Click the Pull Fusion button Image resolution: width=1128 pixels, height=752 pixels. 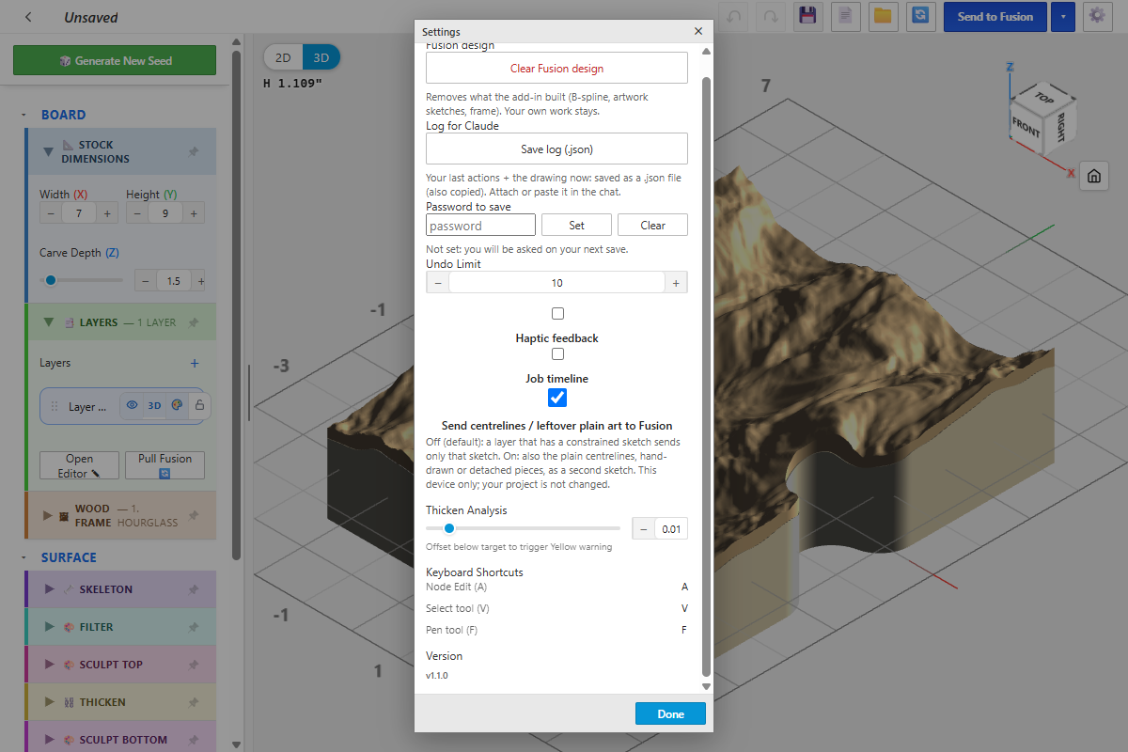164,466
